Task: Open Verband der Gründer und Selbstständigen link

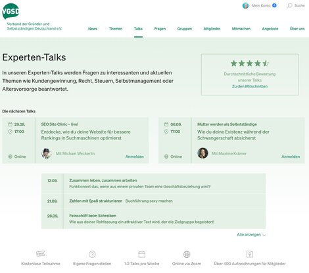Action: (34, 26)
